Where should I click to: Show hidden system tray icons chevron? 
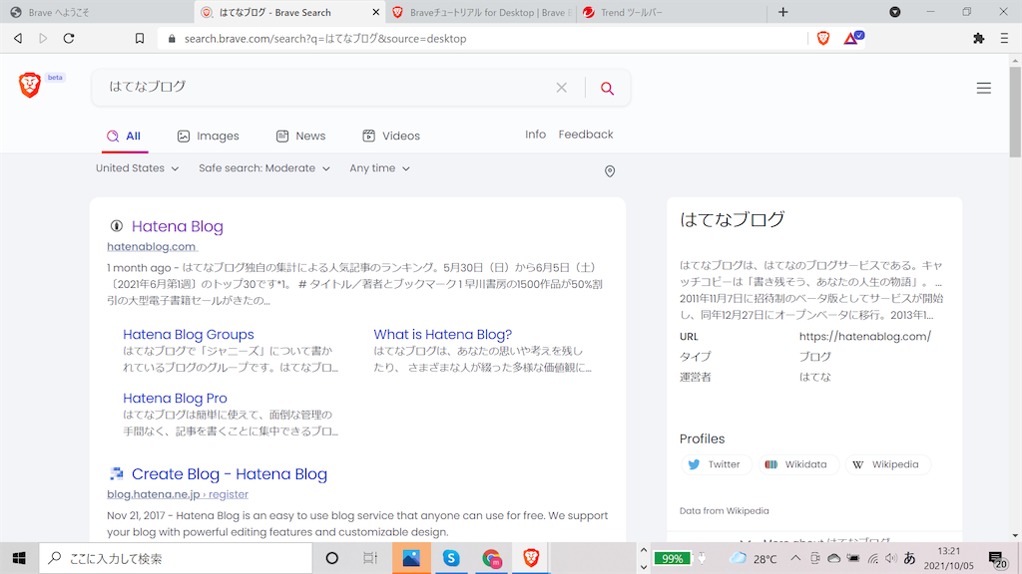[x=795, y=558]
